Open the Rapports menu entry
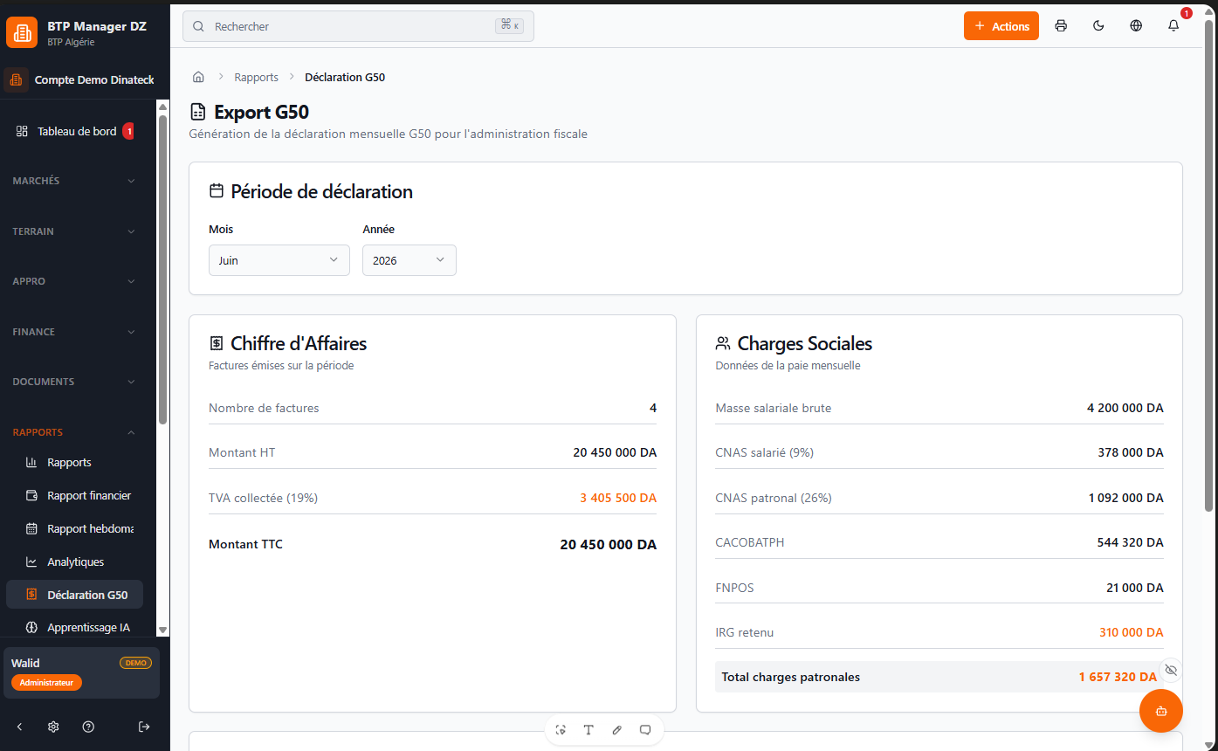 point(74,462)
